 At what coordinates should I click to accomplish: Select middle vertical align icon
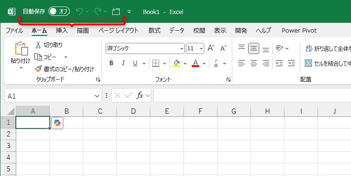[254, 48]
